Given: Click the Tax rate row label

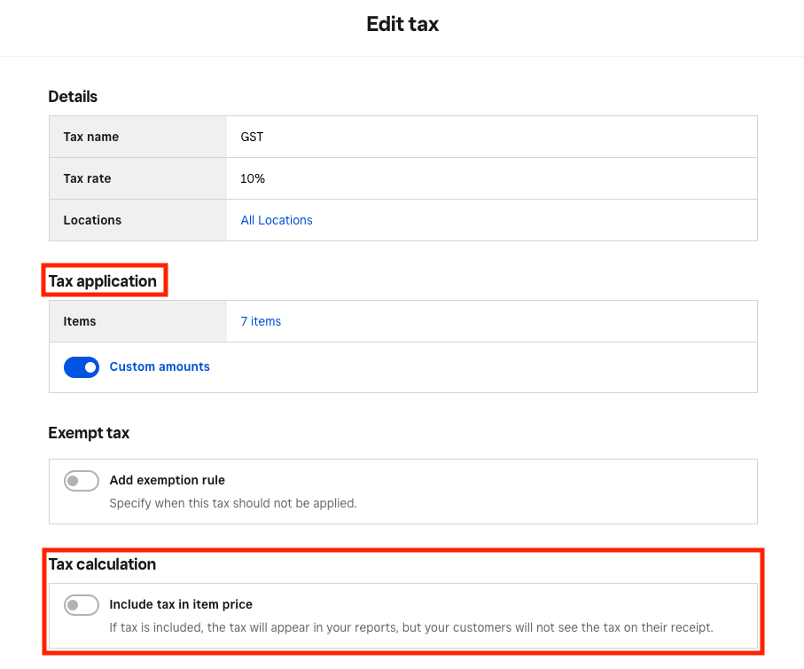Looking at the screenshot, I should click(x=87, y=178).
